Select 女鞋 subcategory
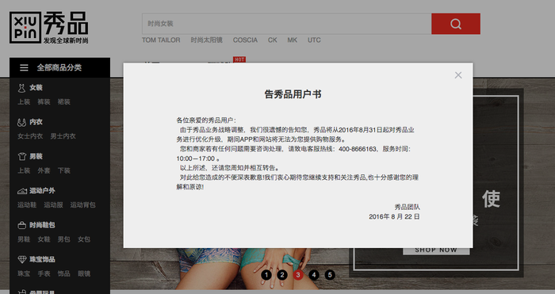 point(44,239)
